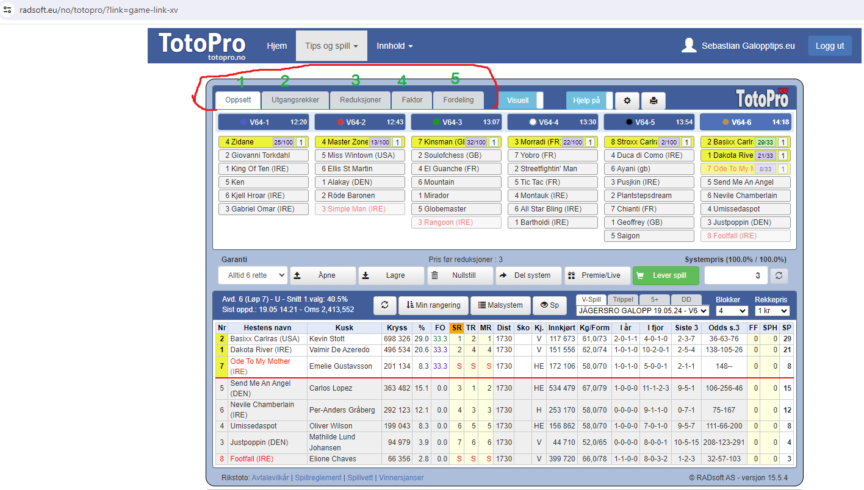Toggle the Sp eye visibility button

[550, 305]
